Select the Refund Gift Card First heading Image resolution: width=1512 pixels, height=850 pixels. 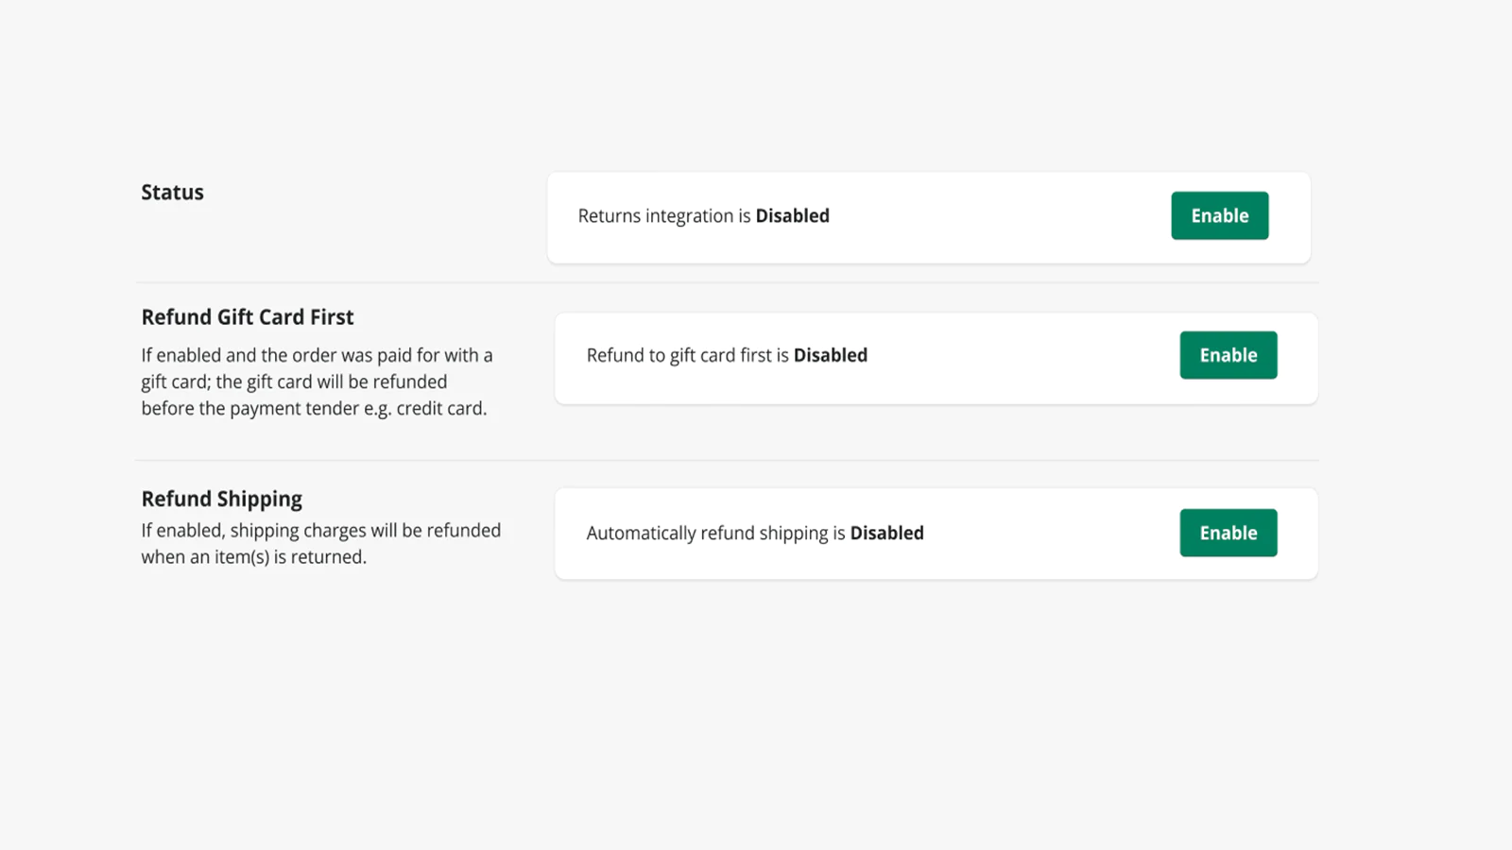click(x=248, y=317)
